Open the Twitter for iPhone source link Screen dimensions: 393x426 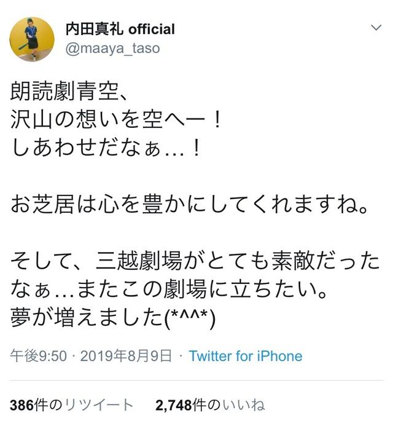pyautogui.click(x=246, y=356)
